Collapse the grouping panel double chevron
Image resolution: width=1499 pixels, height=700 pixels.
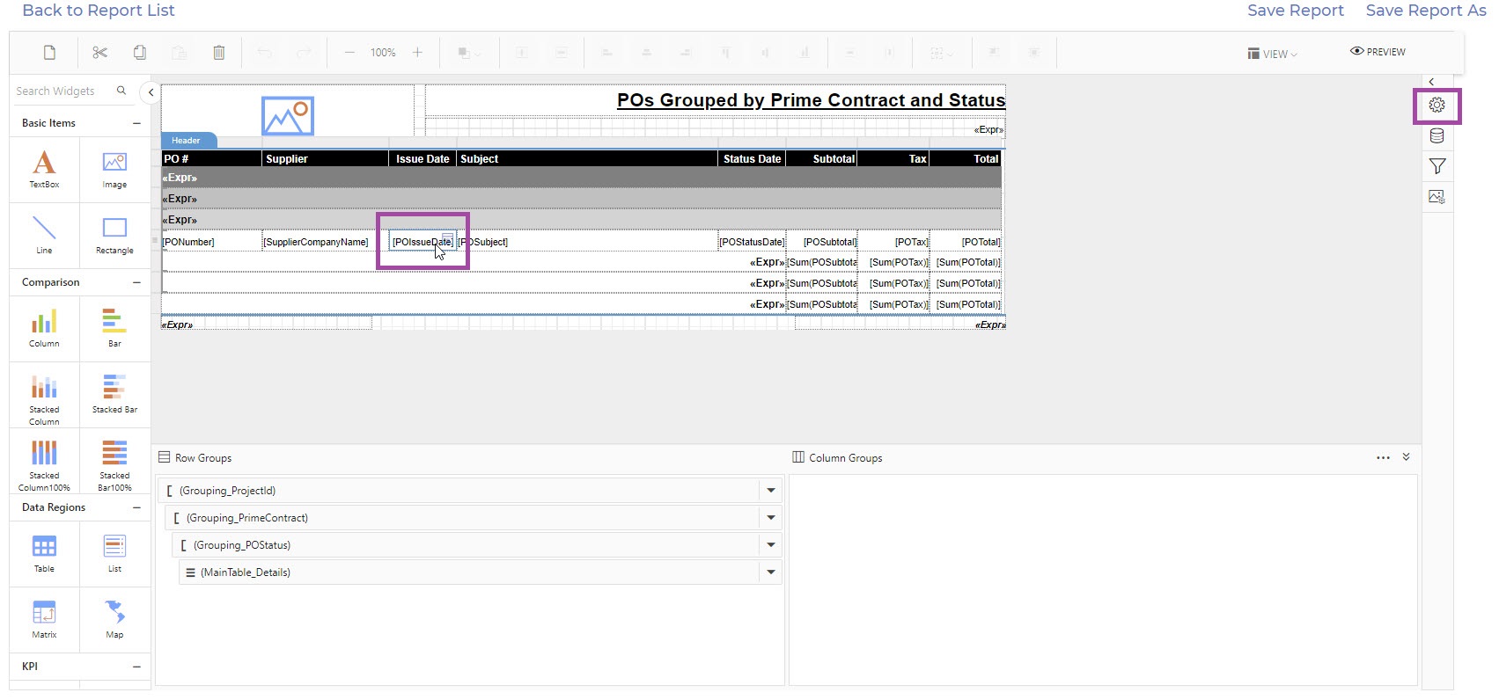click(x=1406, y=457)
